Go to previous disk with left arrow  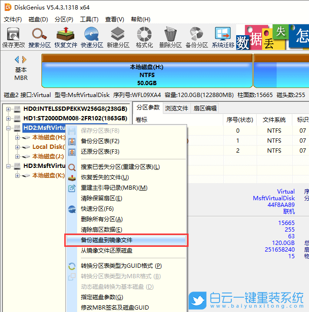[17, 59]
